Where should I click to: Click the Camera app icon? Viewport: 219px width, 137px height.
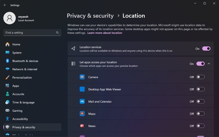tap(82, 77)
